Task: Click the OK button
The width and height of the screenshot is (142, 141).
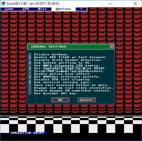Action: coord(61,100)
